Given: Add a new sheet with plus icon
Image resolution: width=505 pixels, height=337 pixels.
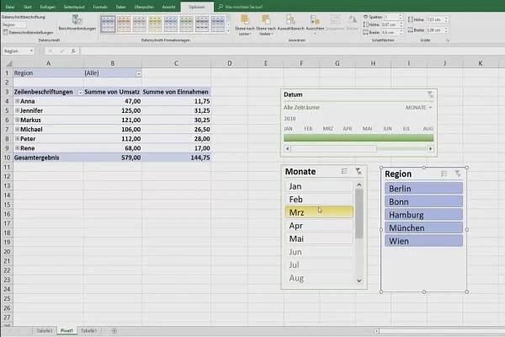Looking at the screenshot, I should 114,330.
